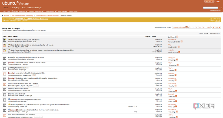
Task: Click sticky icon for 'Indexed Link to common' thread
Action: point(5,46)
